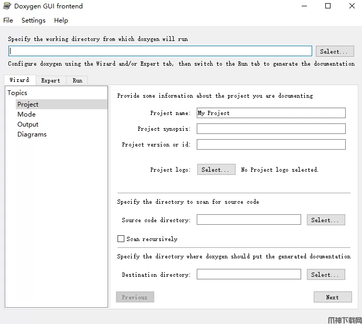Screen dimensions: 362x324
Task: Click Select button for destination directory
Action: (325, 275)
